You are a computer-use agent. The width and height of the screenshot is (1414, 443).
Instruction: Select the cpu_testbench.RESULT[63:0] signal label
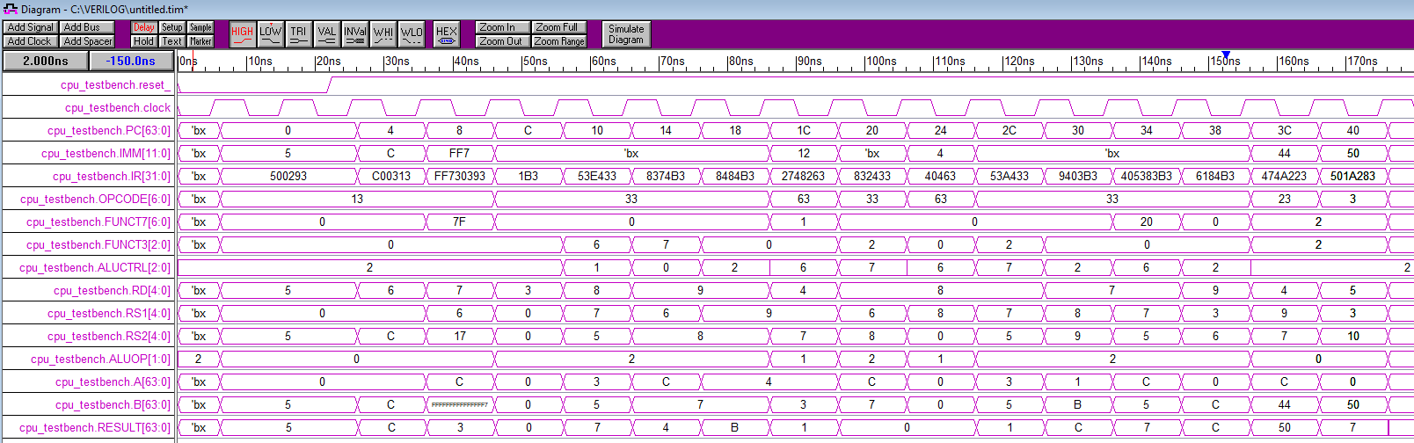95,428
